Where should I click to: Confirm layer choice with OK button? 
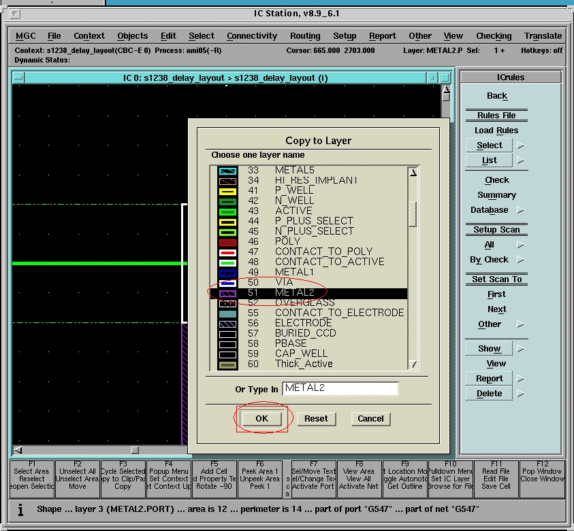tap(261, 419)
